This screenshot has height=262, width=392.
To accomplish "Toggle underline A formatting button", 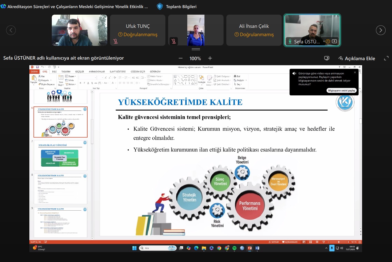I will coord(88,83).
